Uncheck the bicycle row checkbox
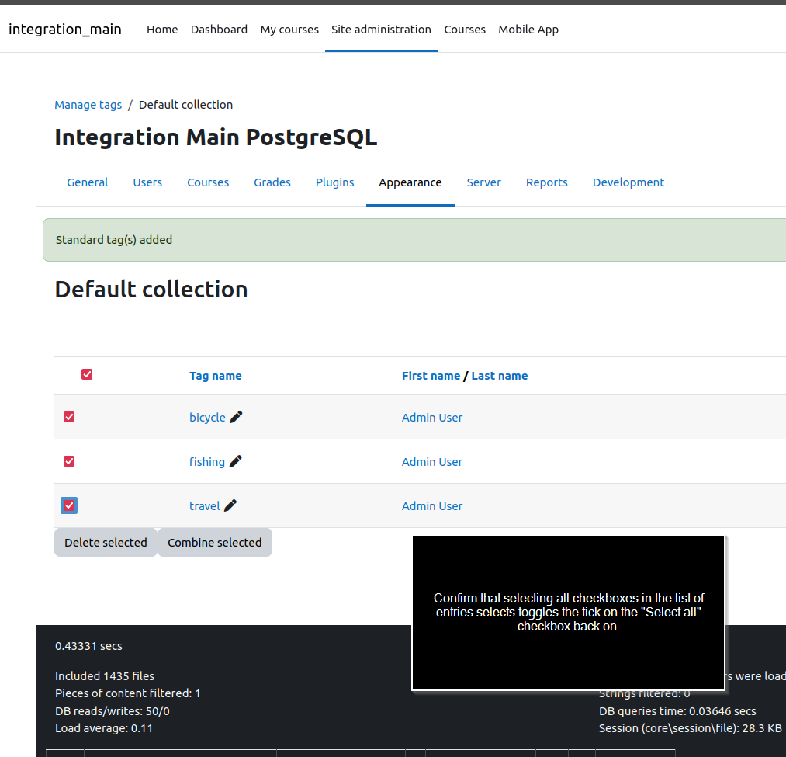 69,417
